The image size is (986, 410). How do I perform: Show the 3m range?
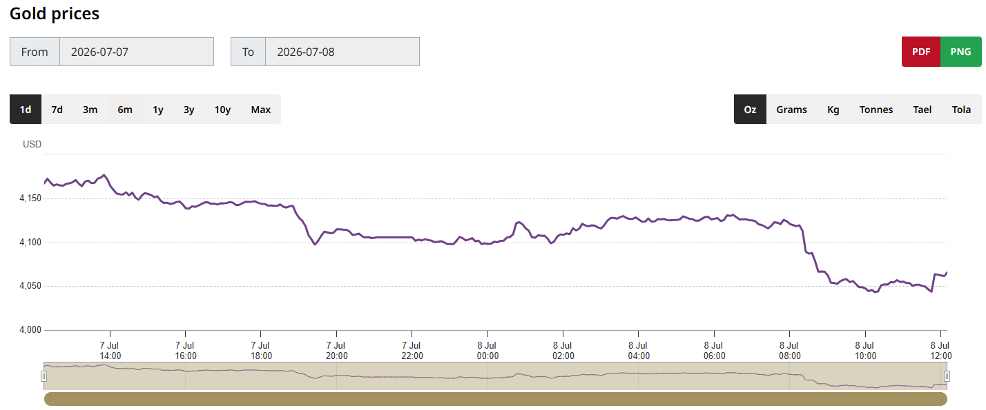pos(90,110)
